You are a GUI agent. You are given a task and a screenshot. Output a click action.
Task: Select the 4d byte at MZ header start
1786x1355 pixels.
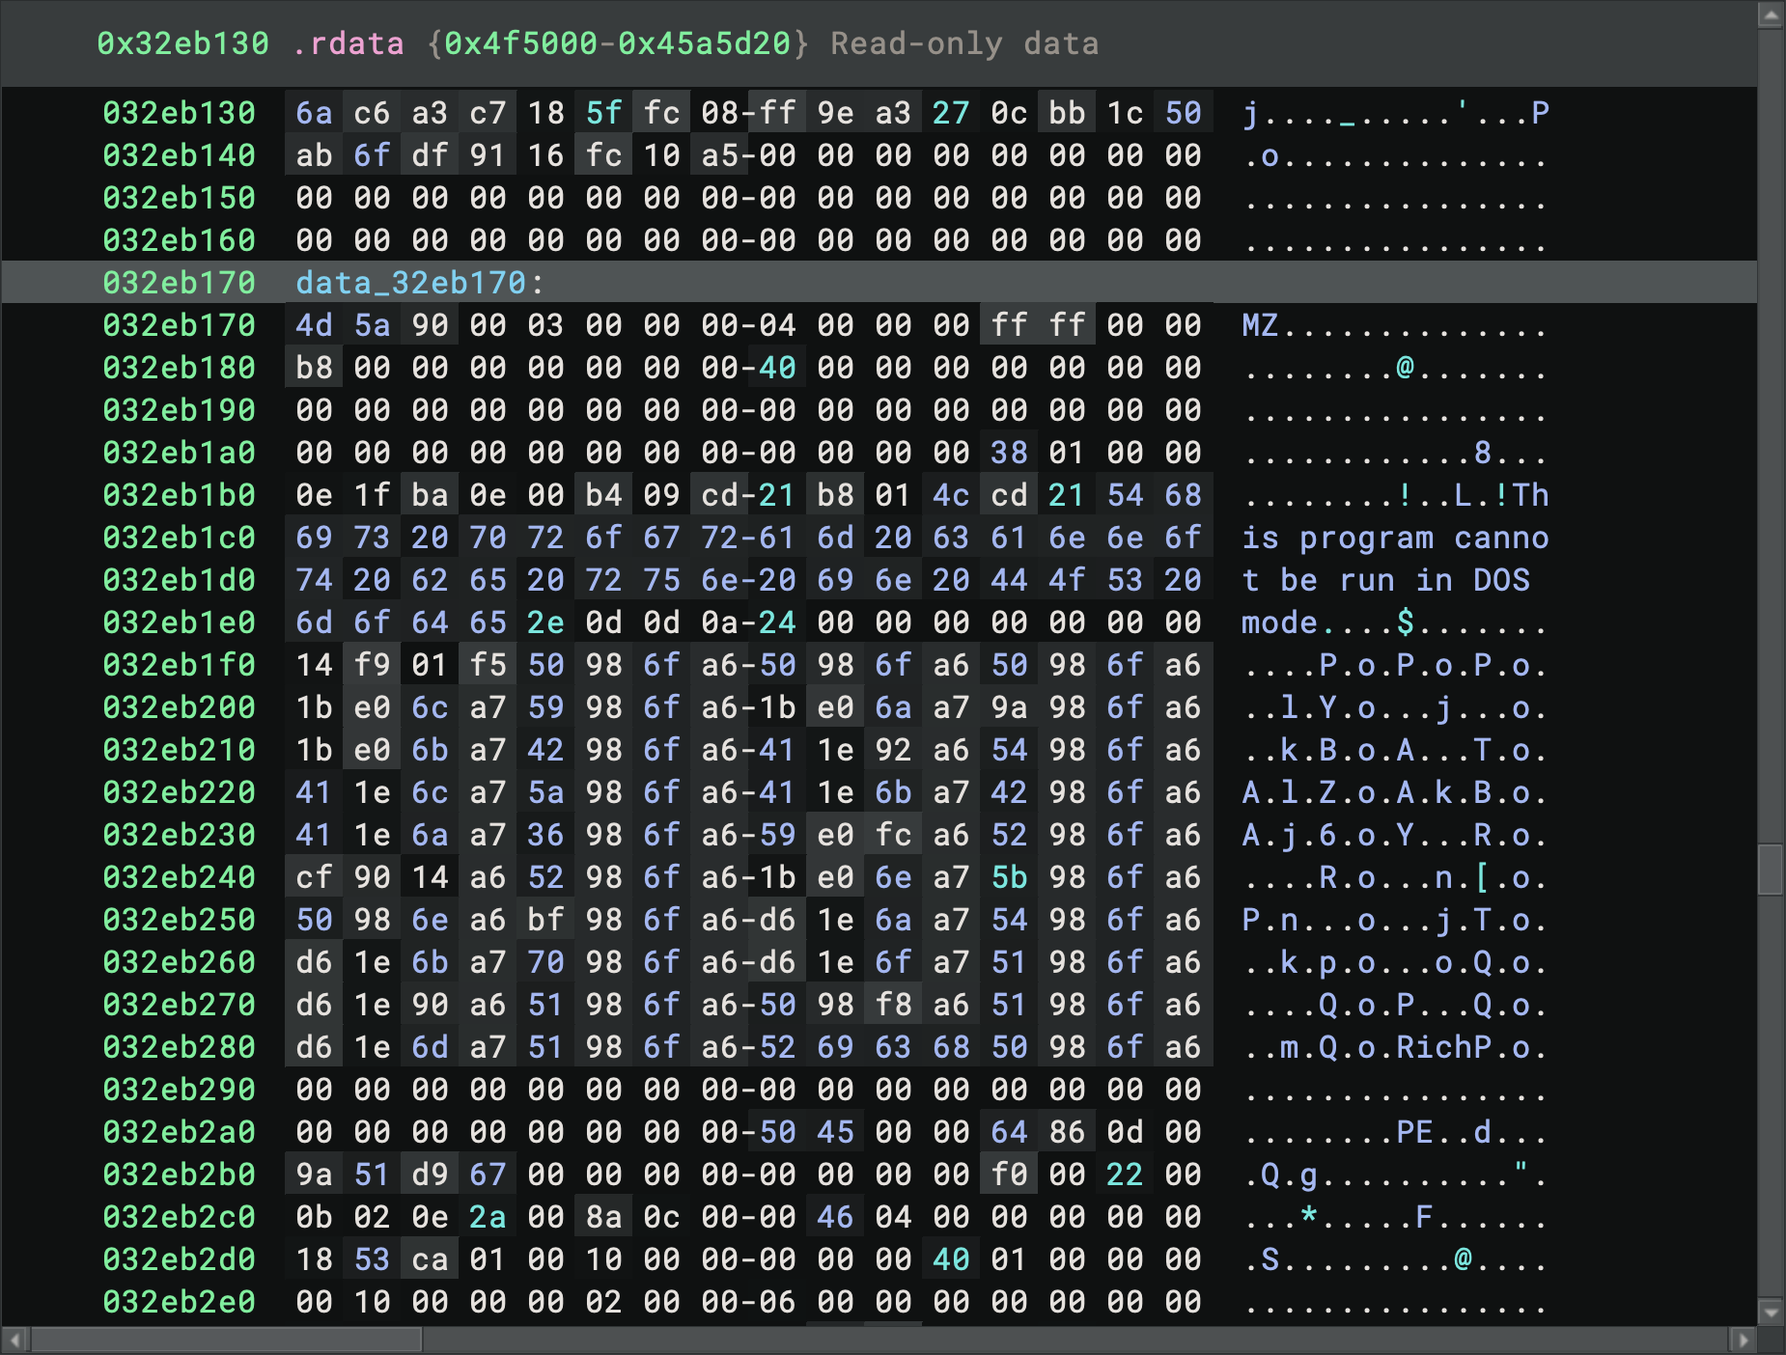(314, 325)
